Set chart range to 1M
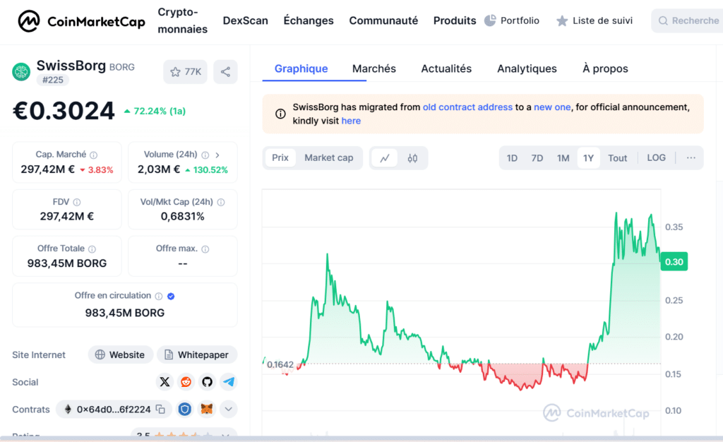The image size is (723, 442). pos(563,158)
